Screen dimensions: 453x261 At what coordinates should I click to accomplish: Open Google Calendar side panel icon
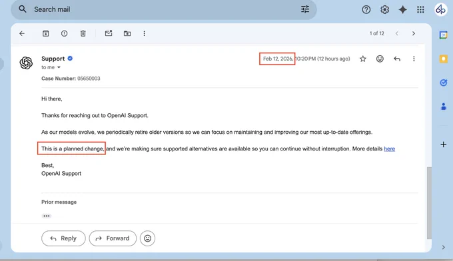(444, 35)
